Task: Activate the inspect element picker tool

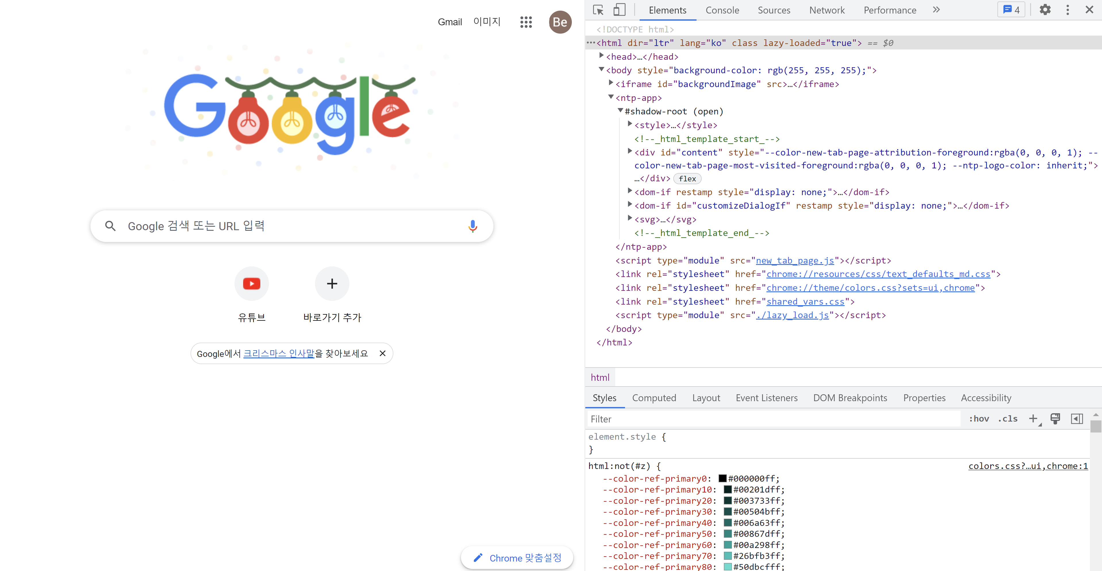Action: click(x=598, y=10)
